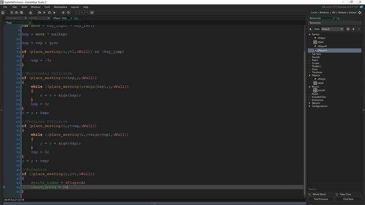Click the room0 room icon
Image resolution: width=365 pixels, height=205 pixels.
coord(315,90)
